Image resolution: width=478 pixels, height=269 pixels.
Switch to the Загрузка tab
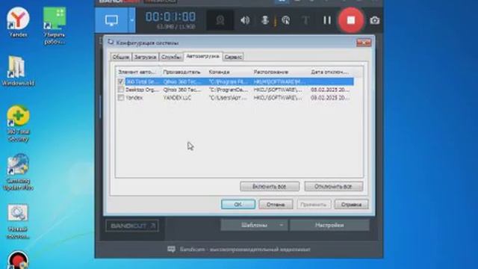(x=145, y=57)
